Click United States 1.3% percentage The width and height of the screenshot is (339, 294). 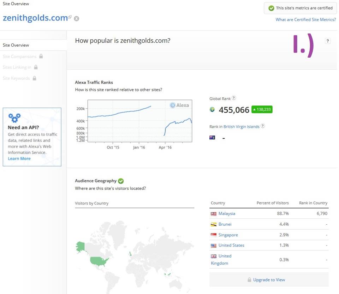284,245
